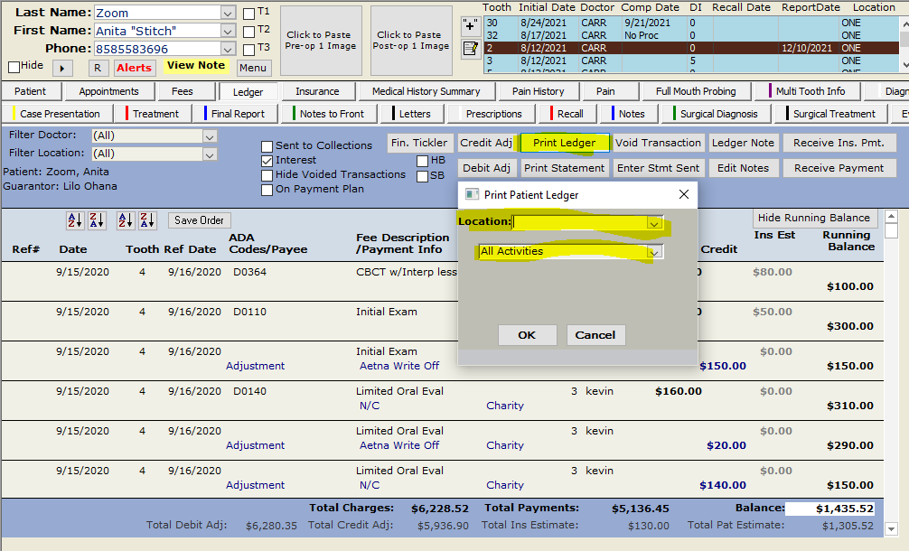Click the Pre-op 1 Image paste box
The width and height of the screenshot is (909, 551).
click(321, 41)
